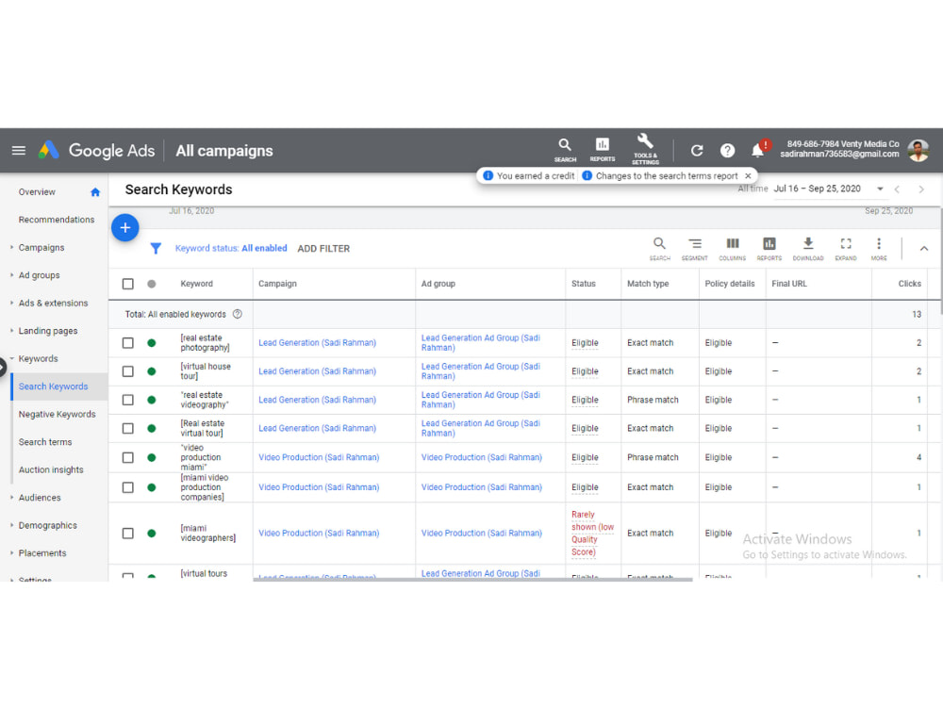
Task: Open Auction insights page
Action: 51,469
